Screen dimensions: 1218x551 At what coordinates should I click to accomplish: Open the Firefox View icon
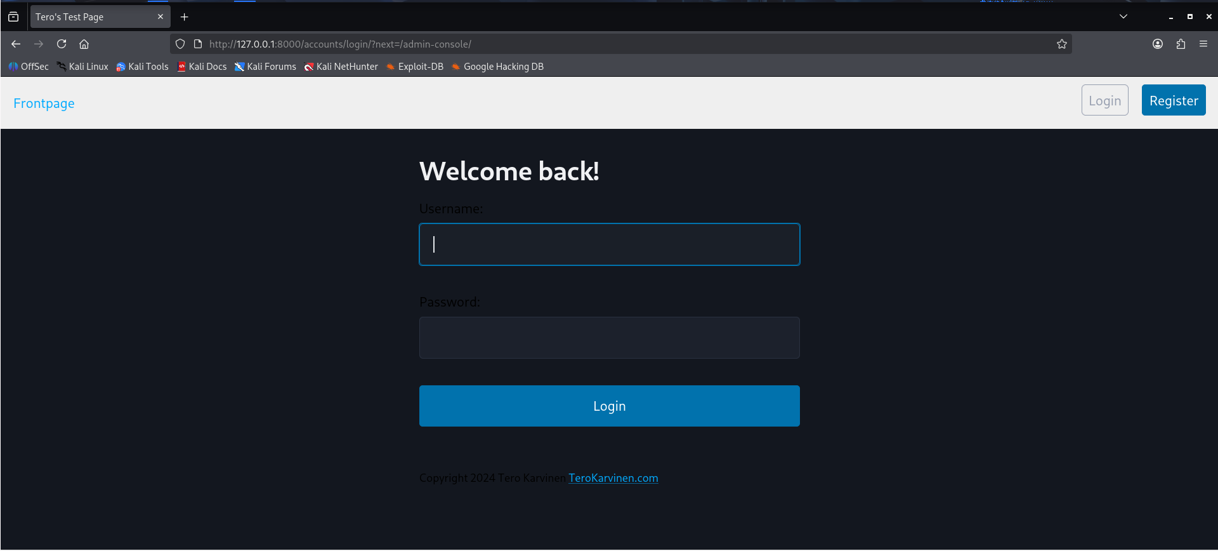pyautogui.click(x=13, y=17)
